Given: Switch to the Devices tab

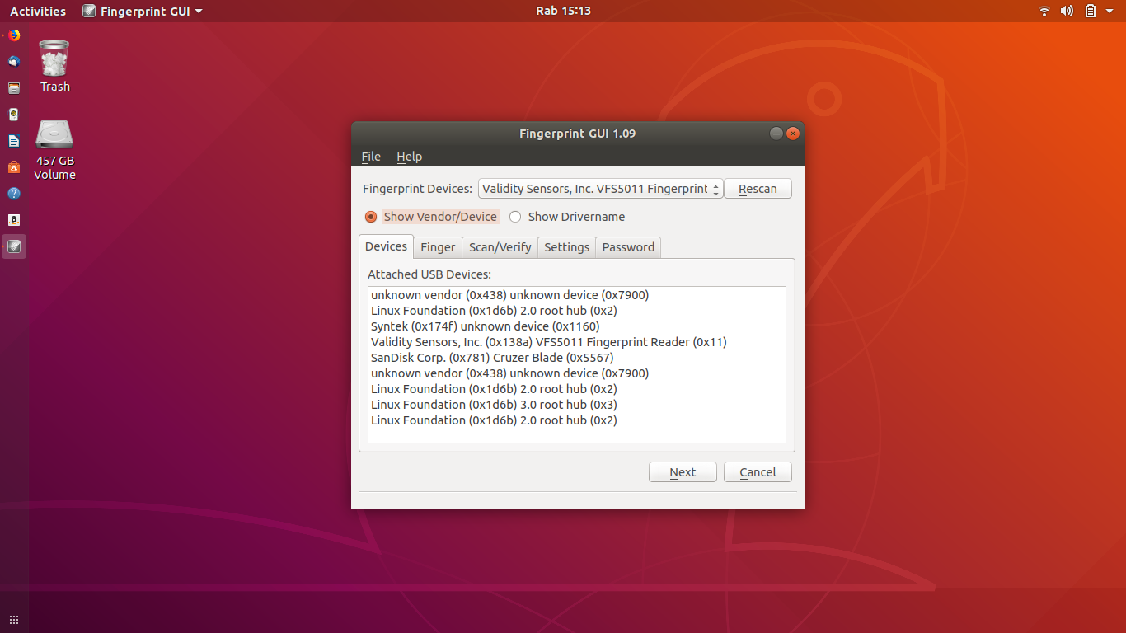Looking at the screenshot, I should click(386, 246).
